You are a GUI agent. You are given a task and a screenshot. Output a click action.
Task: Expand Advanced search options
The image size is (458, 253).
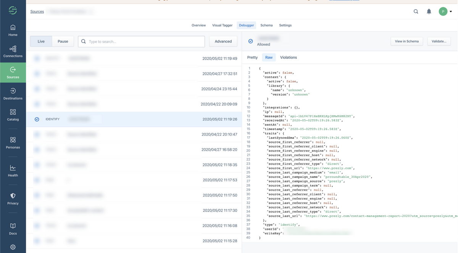(x=223, y=42)
